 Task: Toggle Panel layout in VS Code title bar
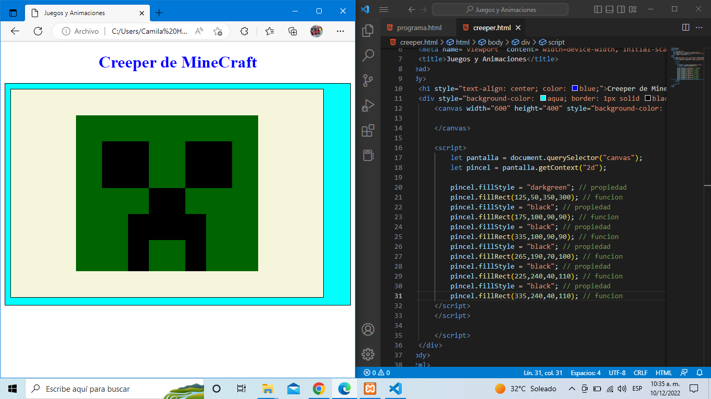(609, 9)
